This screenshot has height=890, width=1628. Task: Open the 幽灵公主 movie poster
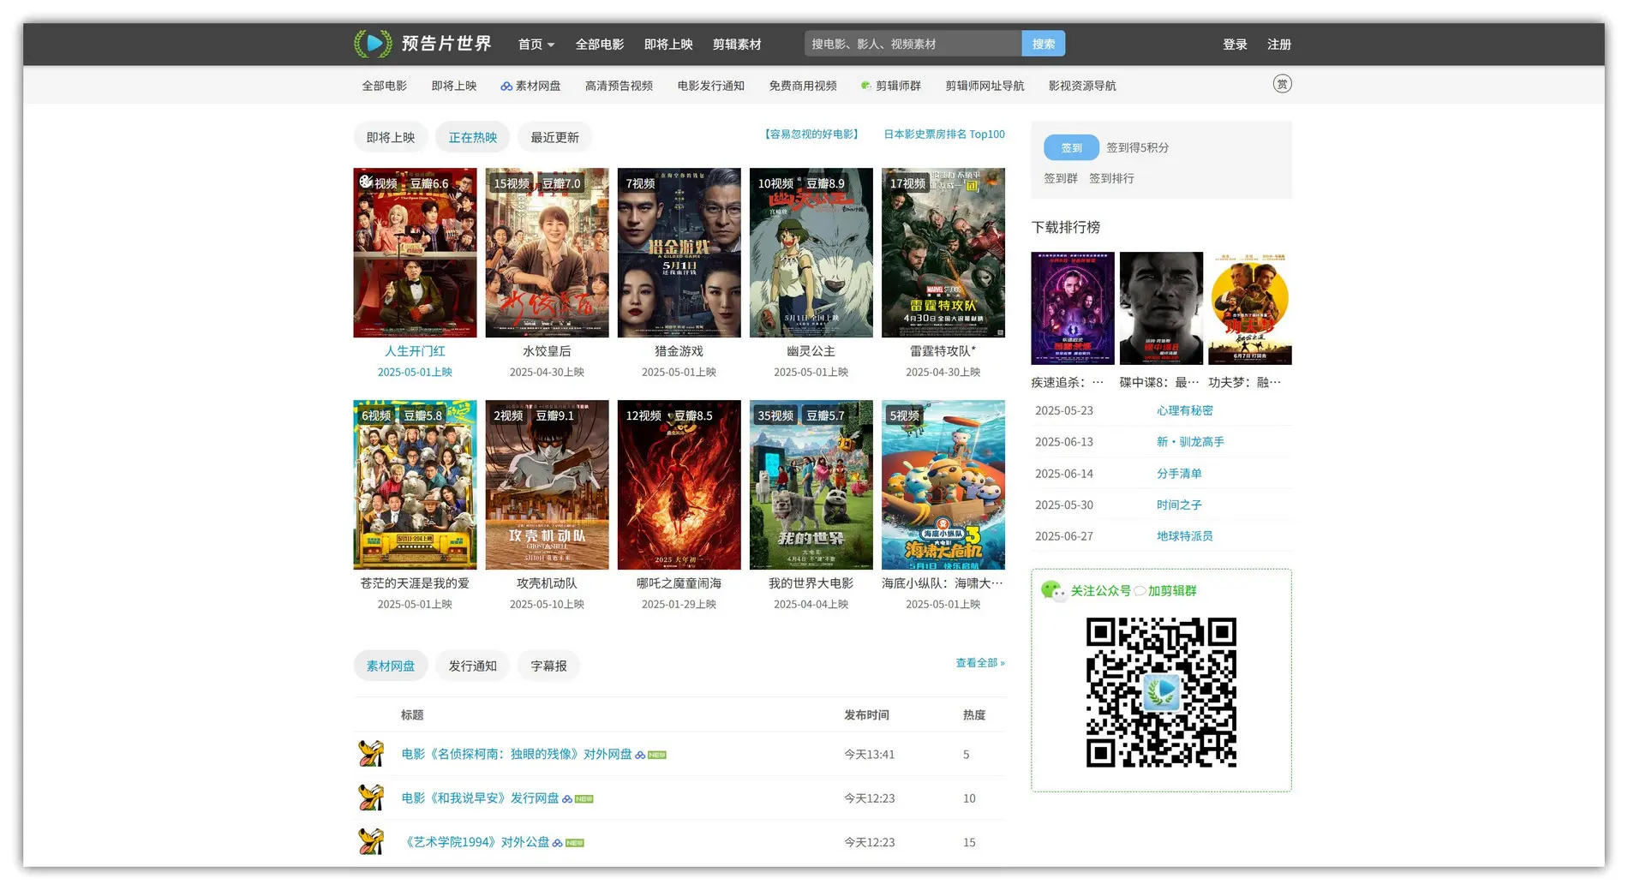(811, 253)
